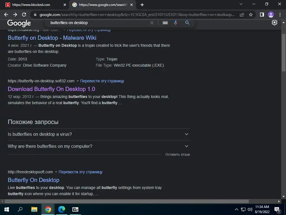Show hidden system tray icons

[236, 209]
